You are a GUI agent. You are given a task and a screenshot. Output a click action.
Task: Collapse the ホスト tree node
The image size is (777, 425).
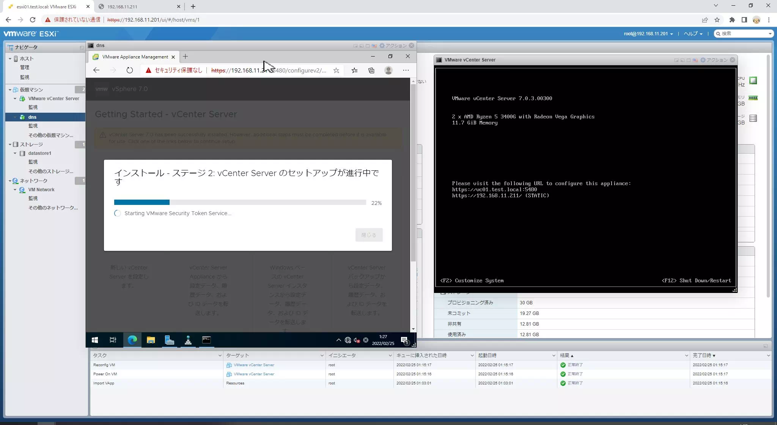coord(10,58)
